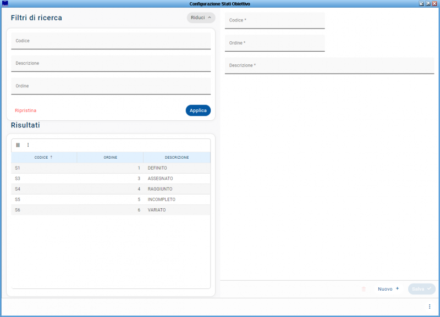Select the S1 DEFINITO row
The width and height of the screenshot is (440, 317).
pyautogui.click(x=110, y=168)
